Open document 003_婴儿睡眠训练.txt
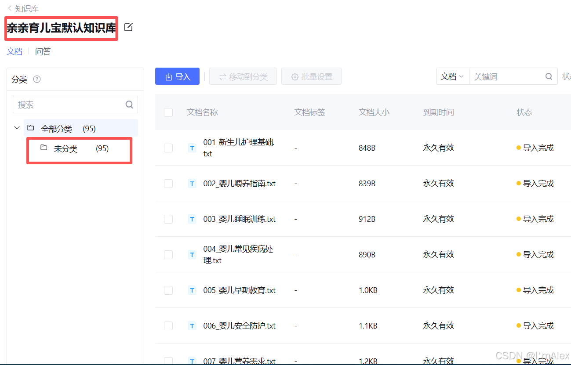This screenshot has width=571, height=365. [x=240, y=219]
